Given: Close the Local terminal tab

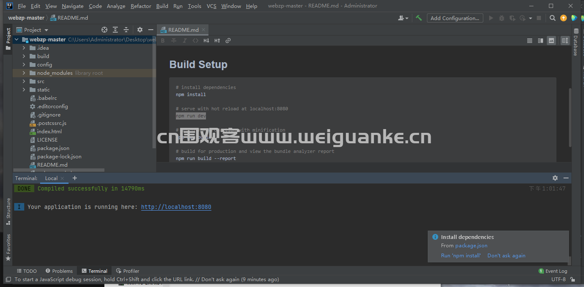Looking at the screenshot, I should click(x=62, y=178).
